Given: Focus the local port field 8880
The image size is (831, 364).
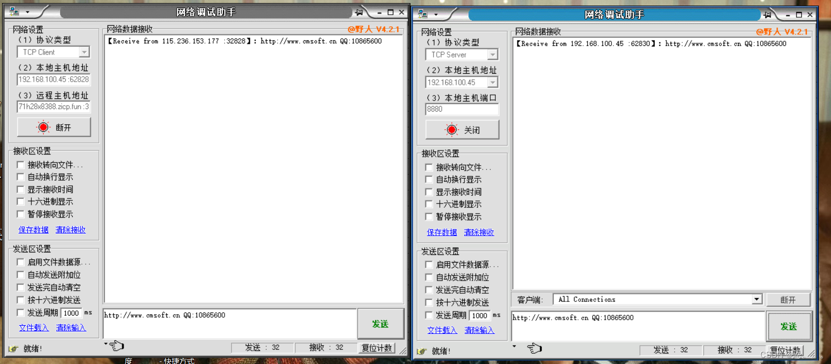Looking at the screenshot, I should [x=462, y=109].
